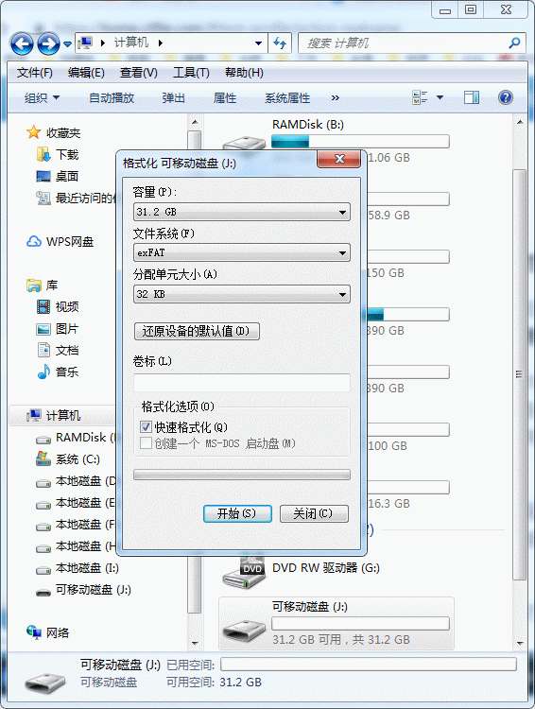Open 桌面 in favorites
Image resolution: width=535 pixels, height=709 pixels.
click(x=58, y=177)
